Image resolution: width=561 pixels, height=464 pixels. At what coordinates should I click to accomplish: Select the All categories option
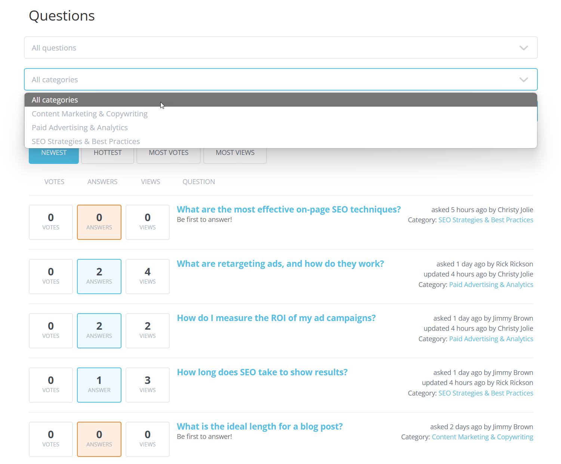281,100
